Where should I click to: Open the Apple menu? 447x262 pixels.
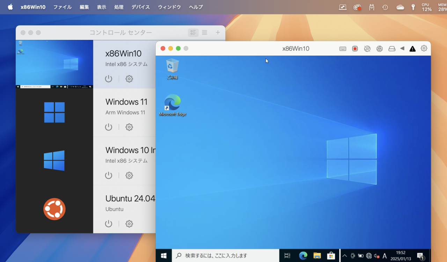pyautogui.click(x=10, y=7)
